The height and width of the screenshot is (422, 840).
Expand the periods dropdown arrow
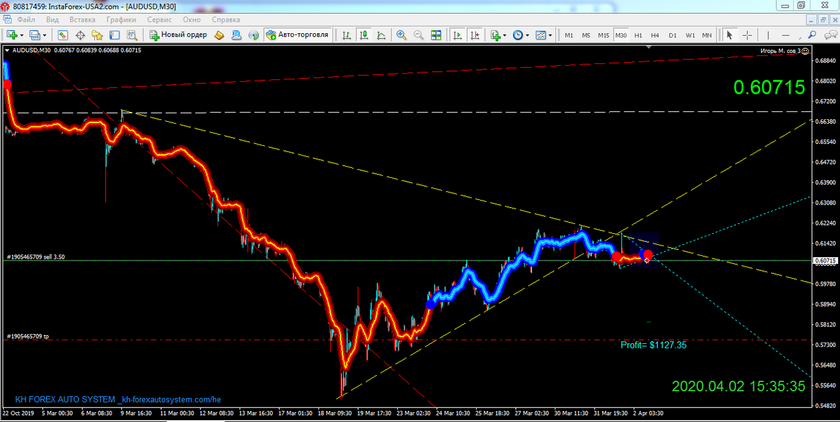(527, 35)
